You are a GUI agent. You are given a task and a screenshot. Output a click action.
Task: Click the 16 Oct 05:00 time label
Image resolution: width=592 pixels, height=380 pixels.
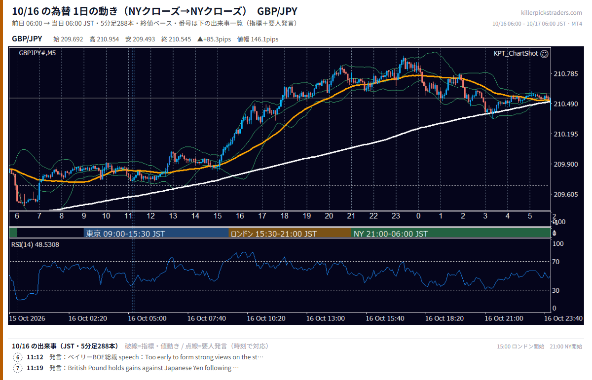pyautogui.click(x=147, y=318)
